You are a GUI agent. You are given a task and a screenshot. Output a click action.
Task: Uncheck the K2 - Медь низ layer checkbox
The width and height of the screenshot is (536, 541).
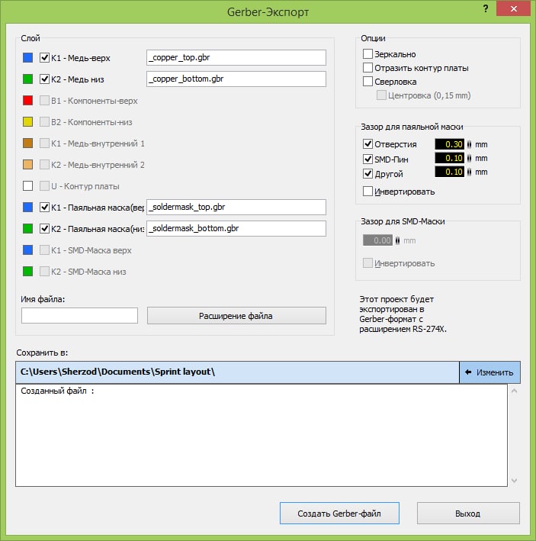(44, 79)
